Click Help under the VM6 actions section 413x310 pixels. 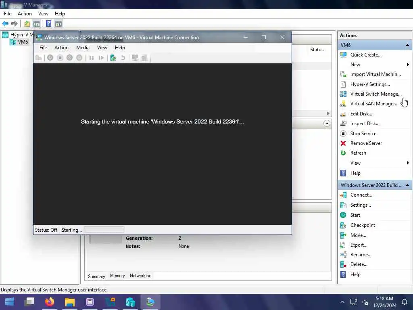point(355,173)
